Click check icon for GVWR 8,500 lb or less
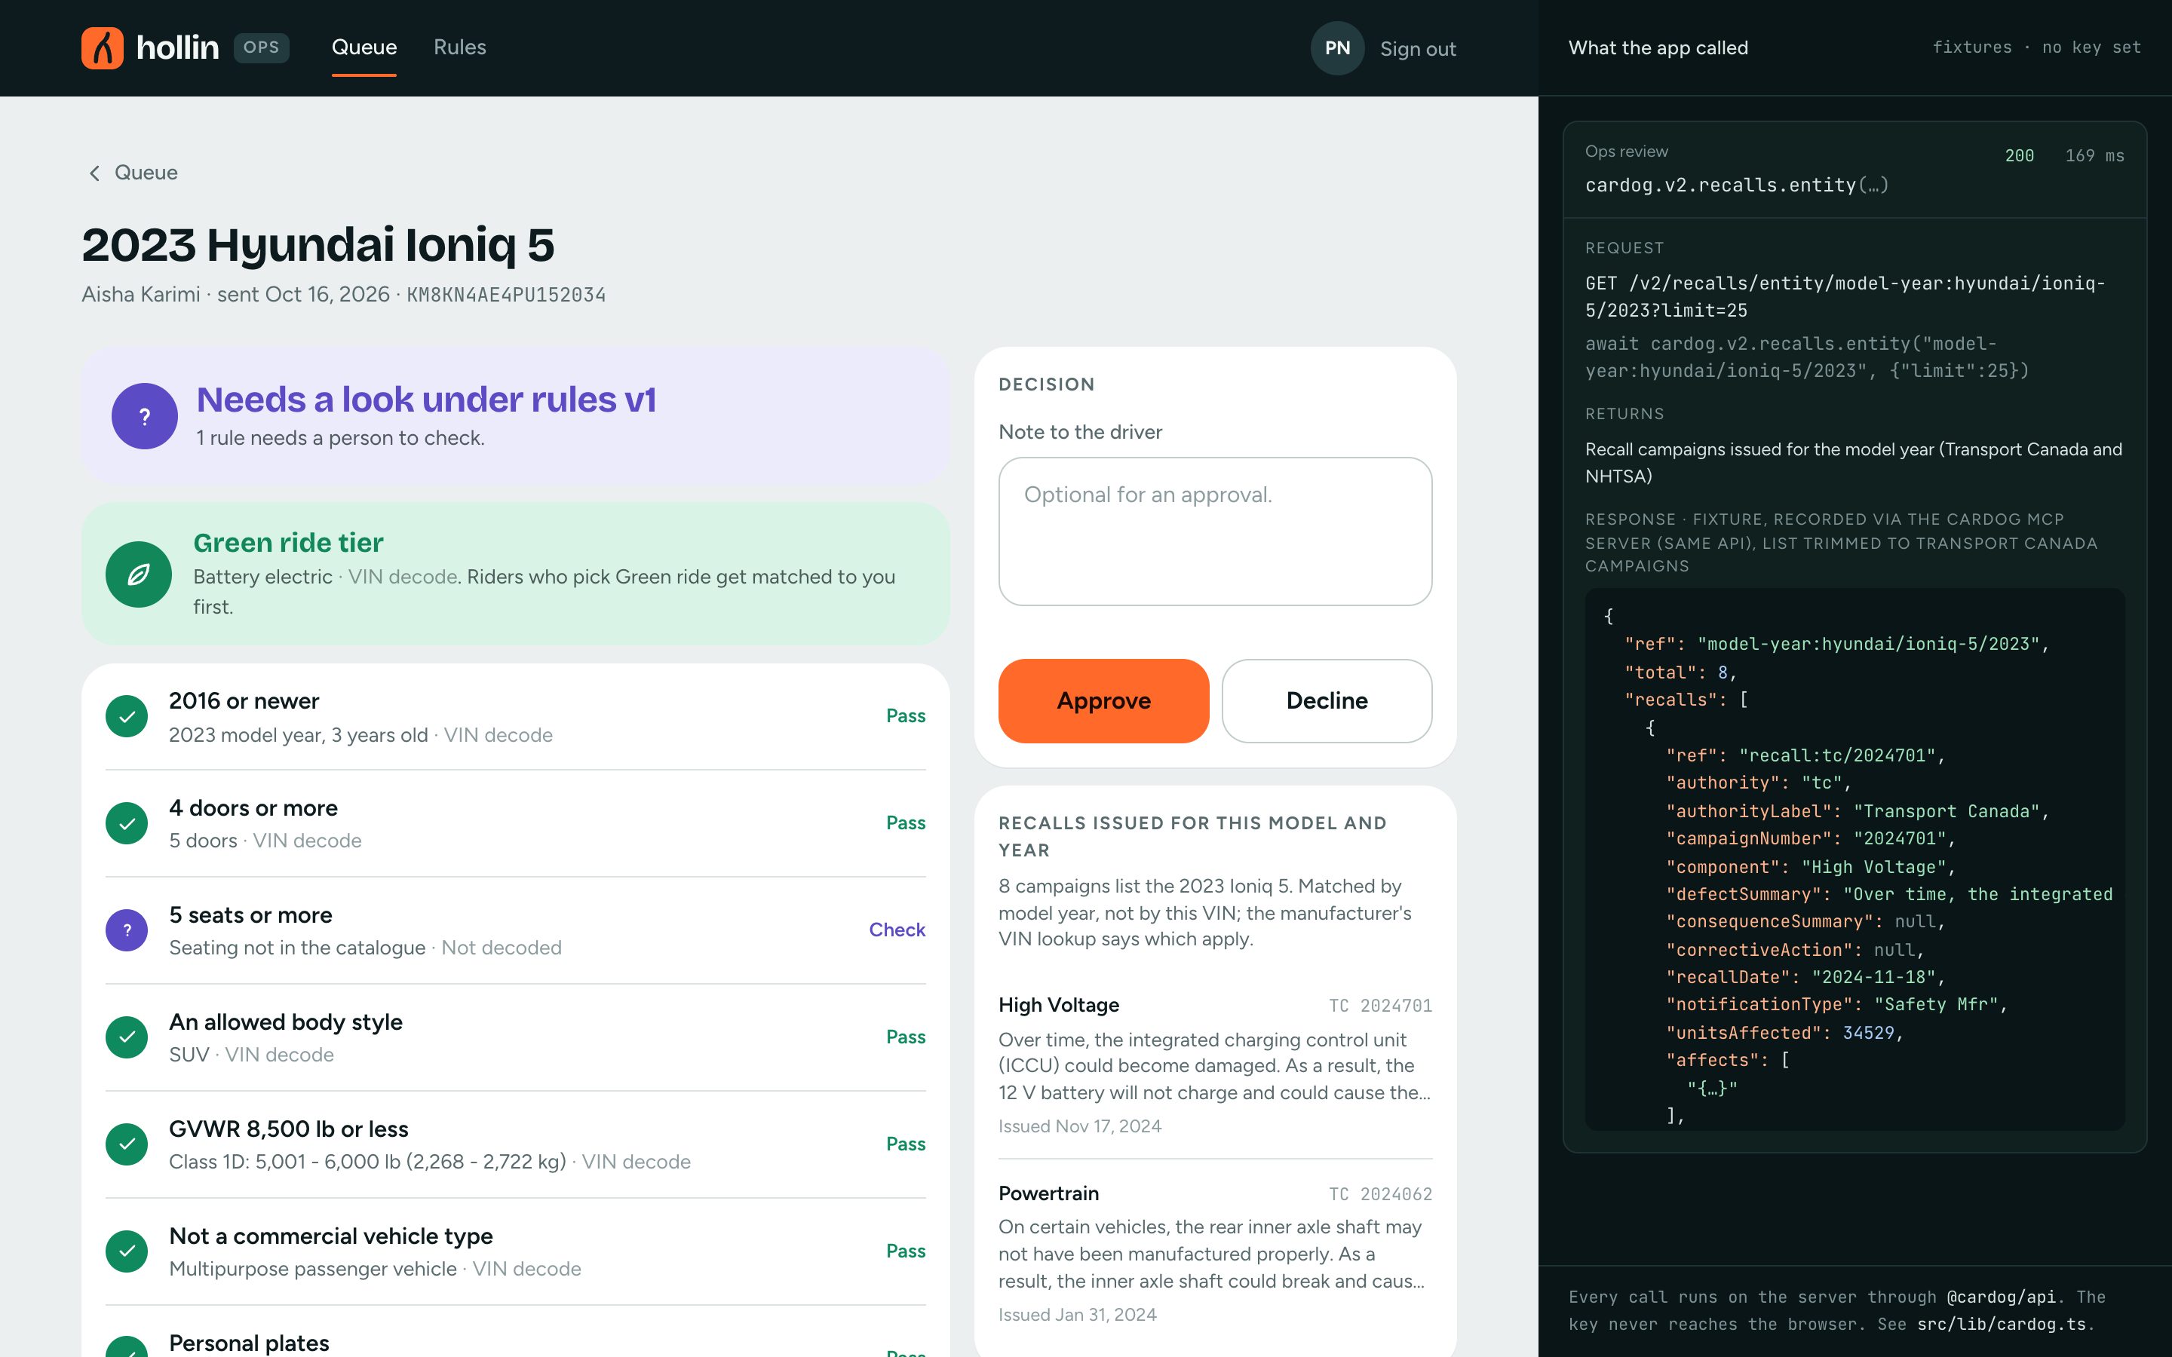 (127, 1144)
